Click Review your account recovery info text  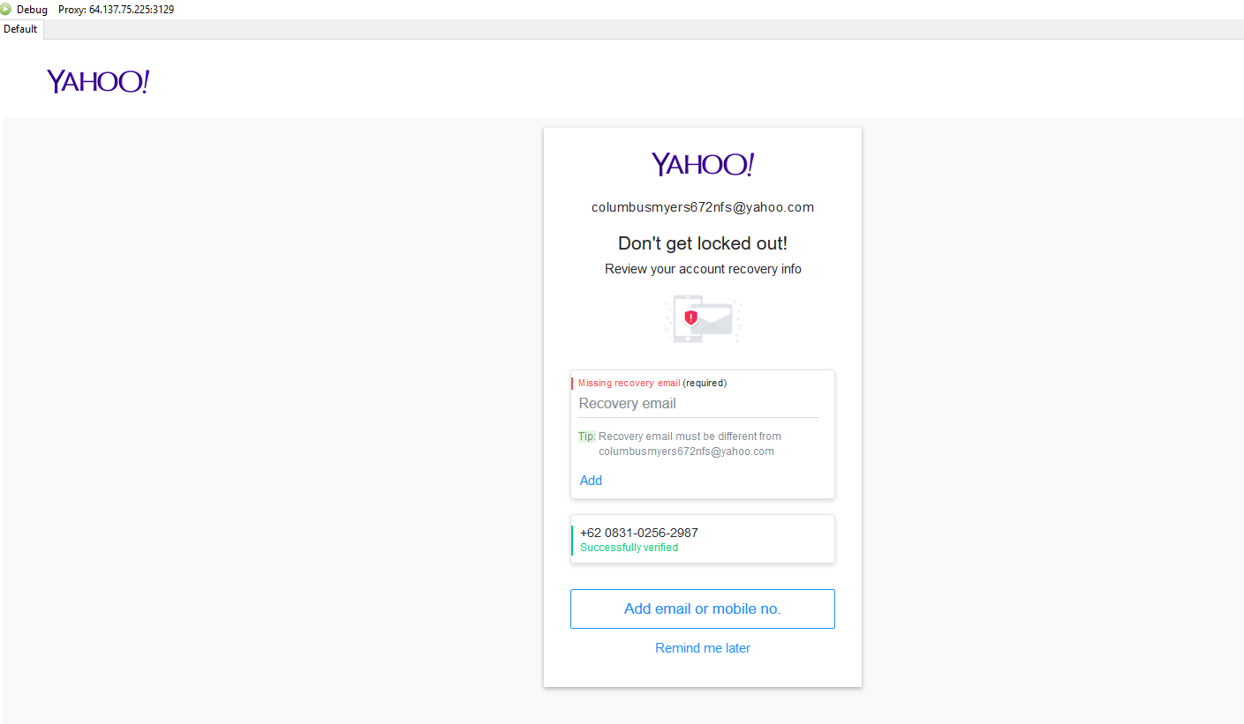click(703, 269)
